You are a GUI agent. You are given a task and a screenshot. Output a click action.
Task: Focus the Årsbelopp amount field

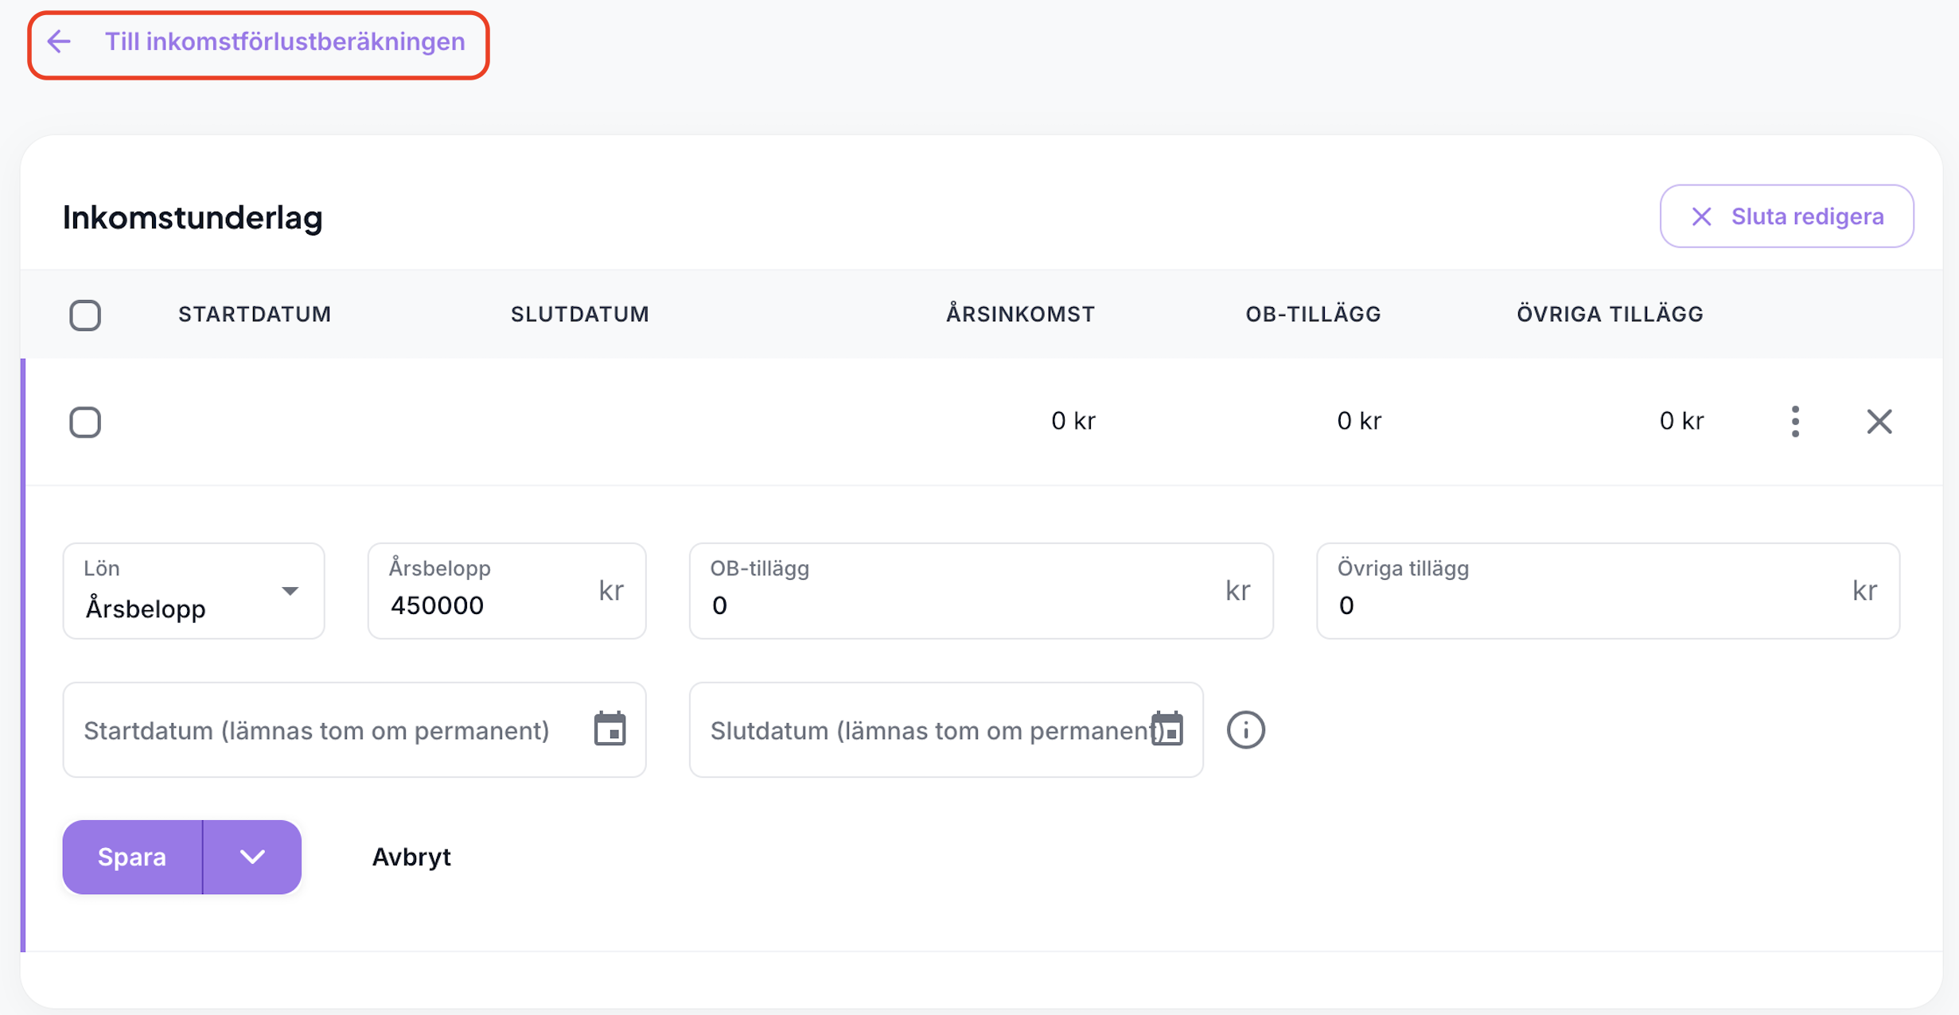485,605
